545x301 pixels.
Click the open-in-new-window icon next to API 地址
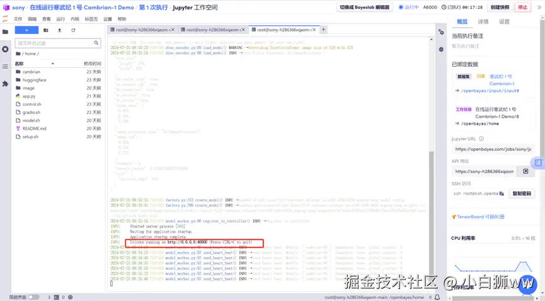(x=525, y=171)
